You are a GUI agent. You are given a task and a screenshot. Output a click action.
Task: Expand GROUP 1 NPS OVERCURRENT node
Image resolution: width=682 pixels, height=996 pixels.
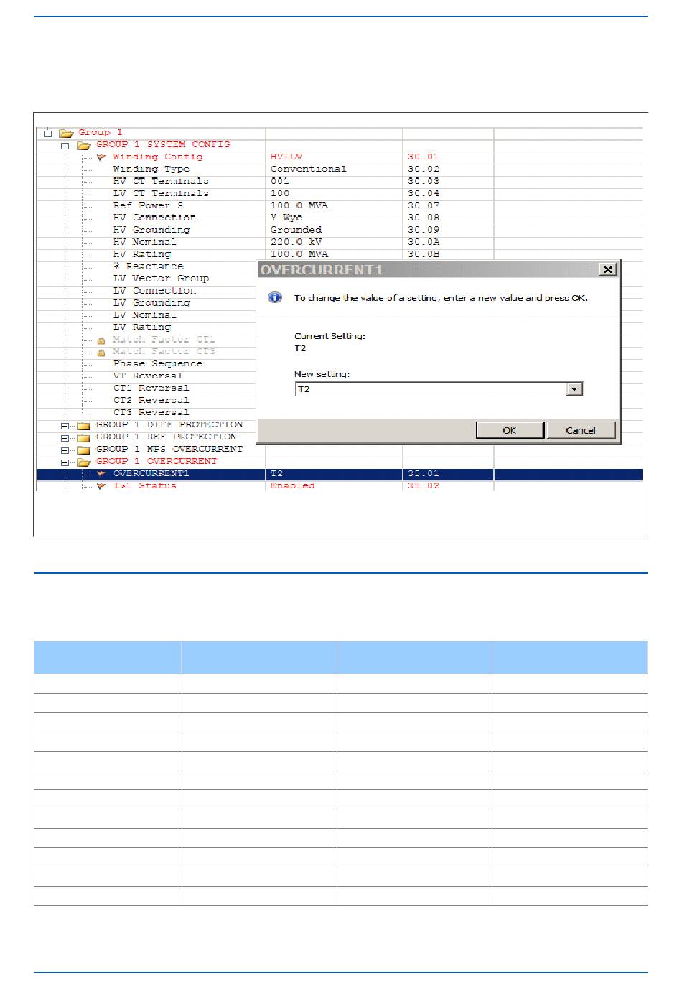point(65,450)
